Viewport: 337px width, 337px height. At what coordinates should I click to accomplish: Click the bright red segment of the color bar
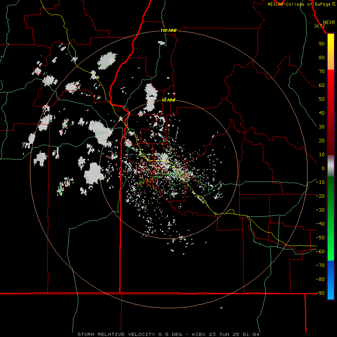331,79
